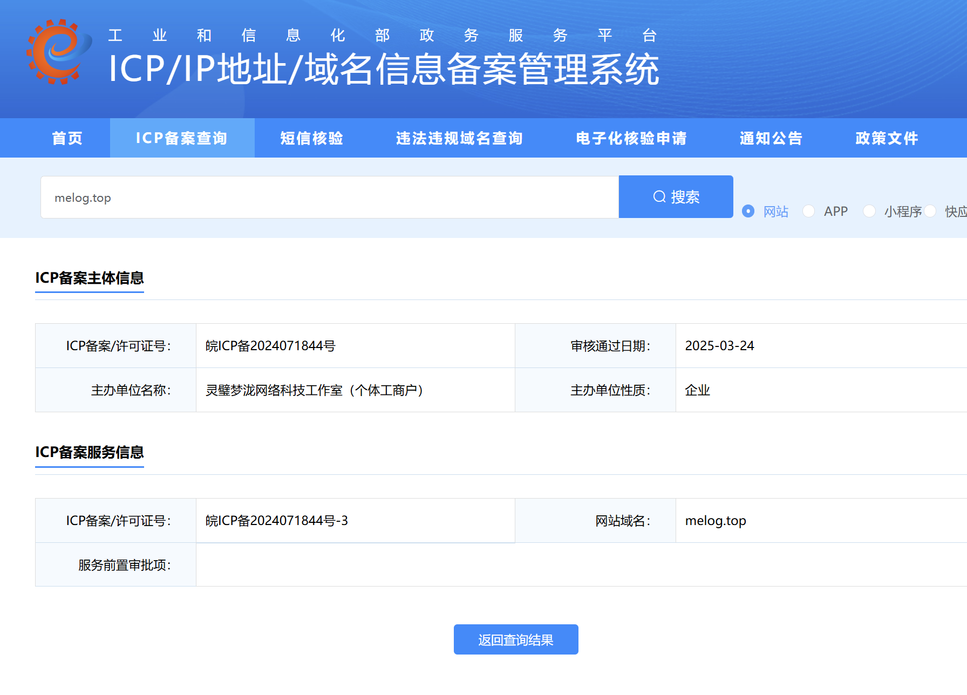
Task: Select the 小程序 radio button
Action: (869, 211)
